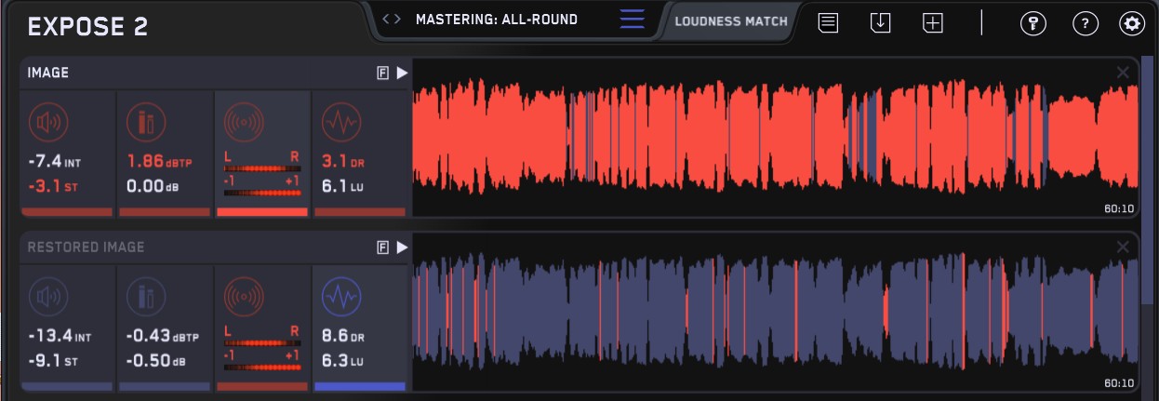Toggle the F filter on IMAGE track
This screenshot has height=401, width=1159.
382,73
